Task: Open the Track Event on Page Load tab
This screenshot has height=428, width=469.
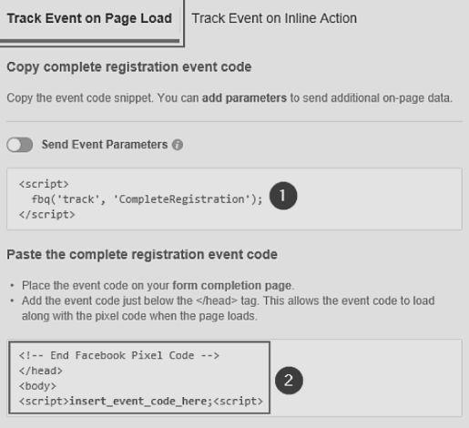Action: [x=89, y=18]
